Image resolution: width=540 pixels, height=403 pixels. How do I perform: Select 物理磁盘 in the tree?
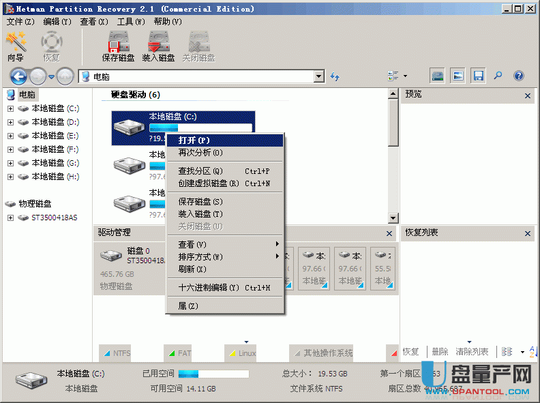click(35, 204)
